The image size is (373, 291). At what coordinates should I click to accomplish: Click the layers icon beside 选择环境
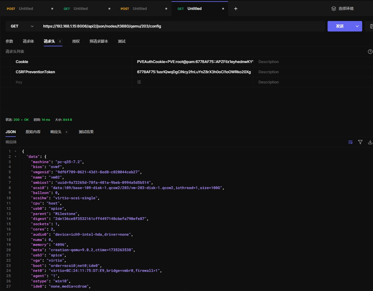tap(334, 9)
